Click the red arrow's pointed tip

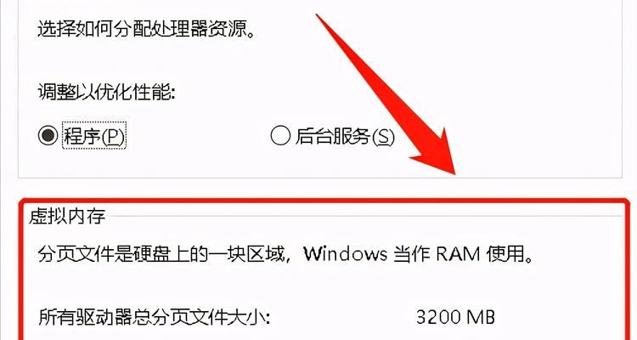(x=454, y=173)
